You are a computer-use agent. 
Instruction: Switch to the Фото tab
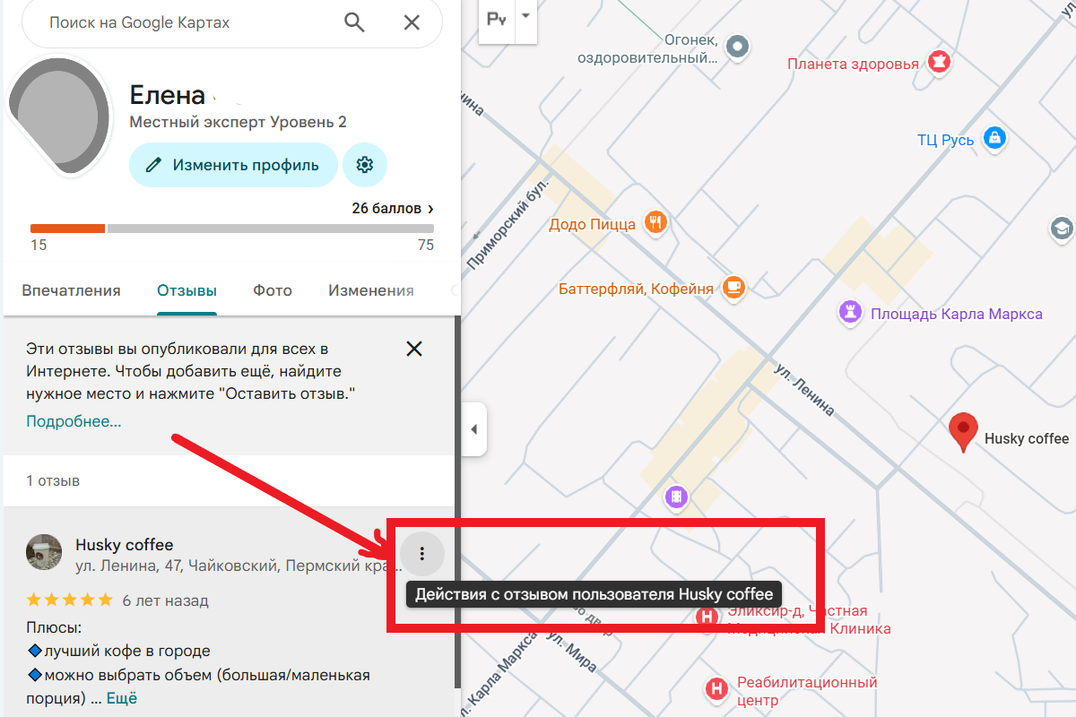pos(272,290)
